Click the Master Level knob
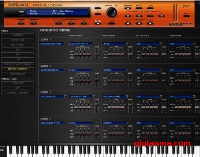Screen dimensions: 200x157 (112, 12)
